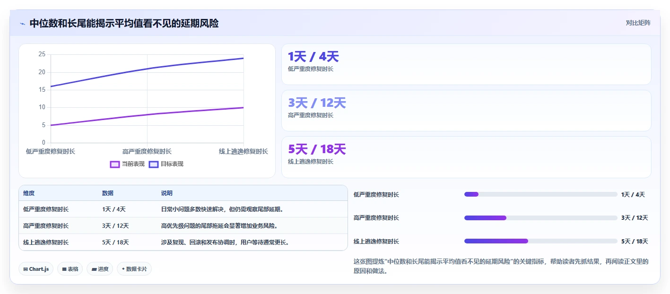Image resolution: width=670 pixels, height=294 pixels.
Task: Click the y-axis tick 15
Action: [x=42, y=90]
